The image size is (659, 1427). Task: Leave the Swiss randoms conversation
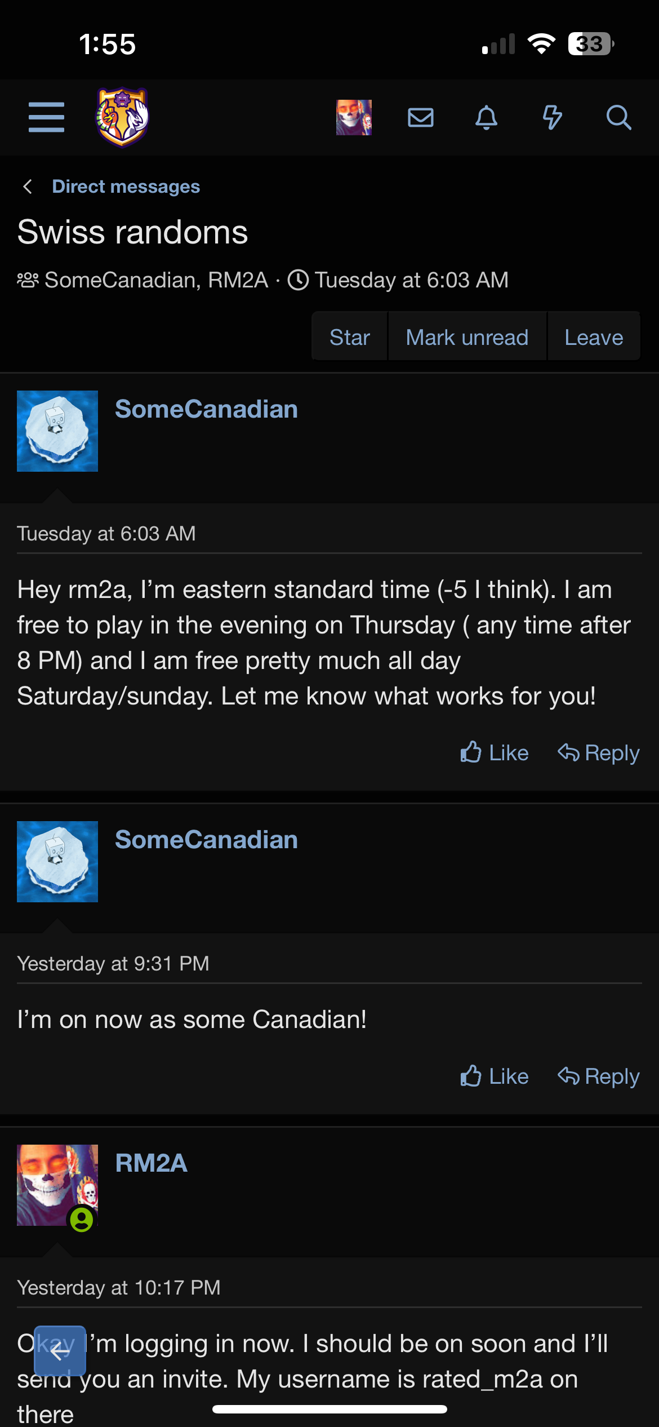594,337
